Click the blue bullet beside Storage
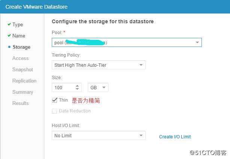The height and width of the screenshot is (159, 230). tap(9, 47)
